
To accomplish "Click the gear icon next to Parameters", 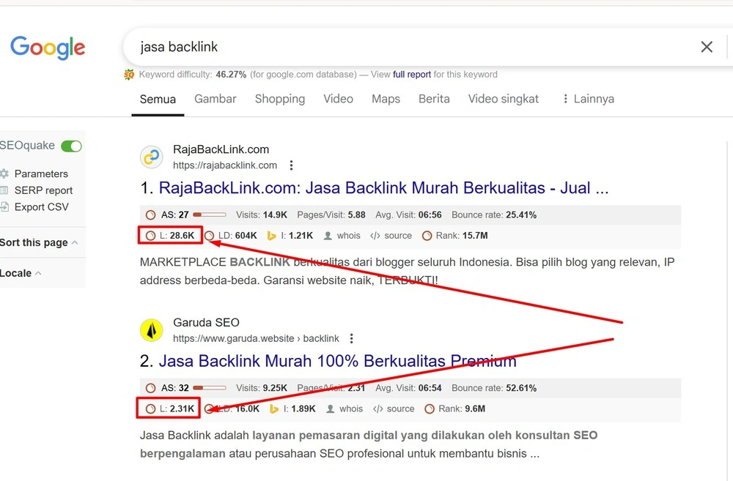I will (x=4, y=174).
